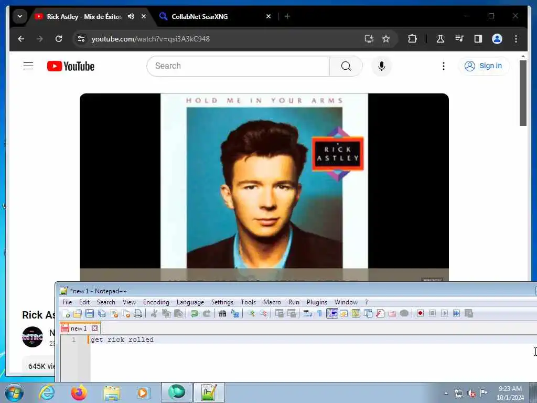537x403 pixels.
Task: Reload the YouTube page
Action: (59, 39)
